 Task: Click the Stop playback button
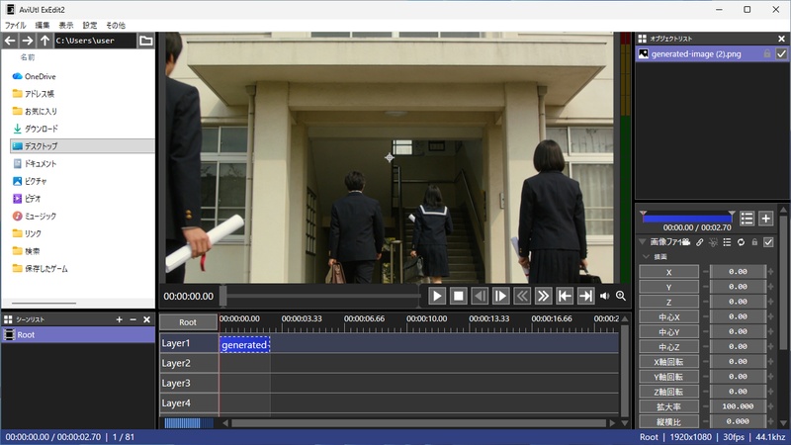coord(459,296)
